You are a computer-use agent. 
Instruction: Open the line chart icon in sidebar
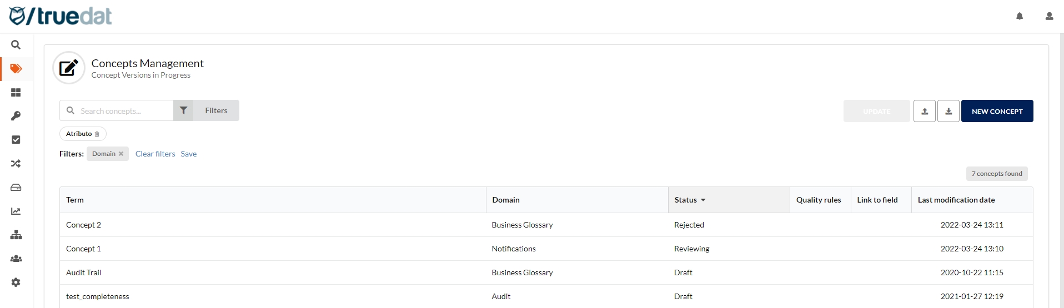tap(16, 211)
